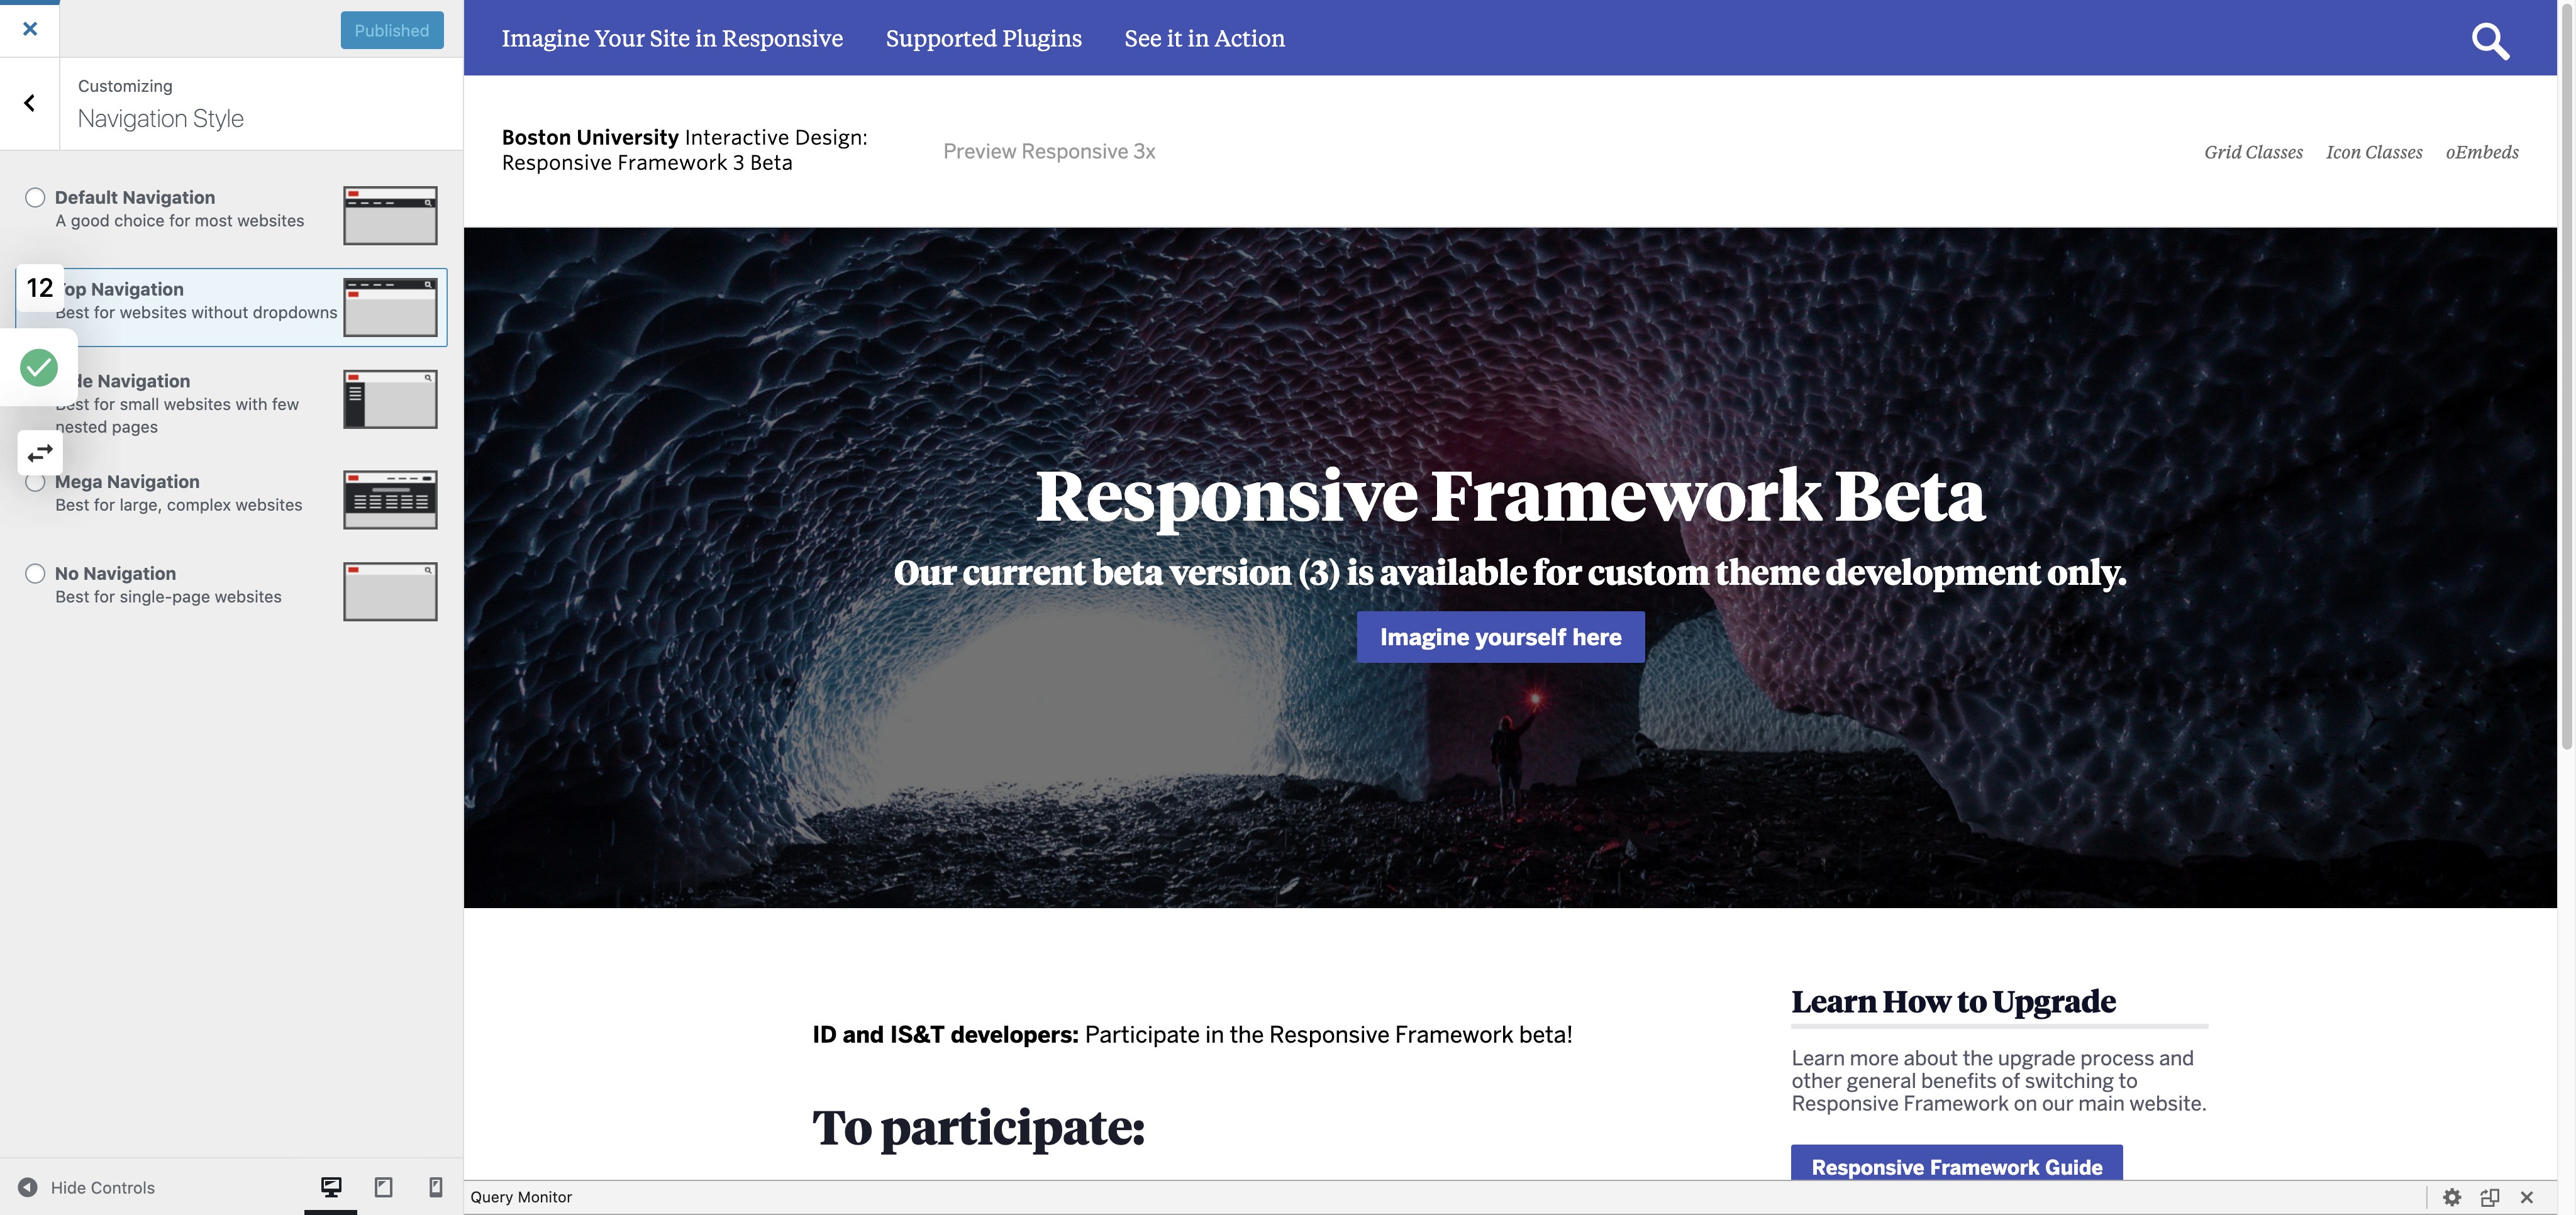This screenshot has height=1215, width=2576.
Task: Select Mega Navigation radio option
Action: click(x=35, y=483)
